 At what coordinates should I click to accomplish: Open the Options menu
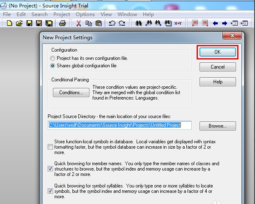pos(85,14)
